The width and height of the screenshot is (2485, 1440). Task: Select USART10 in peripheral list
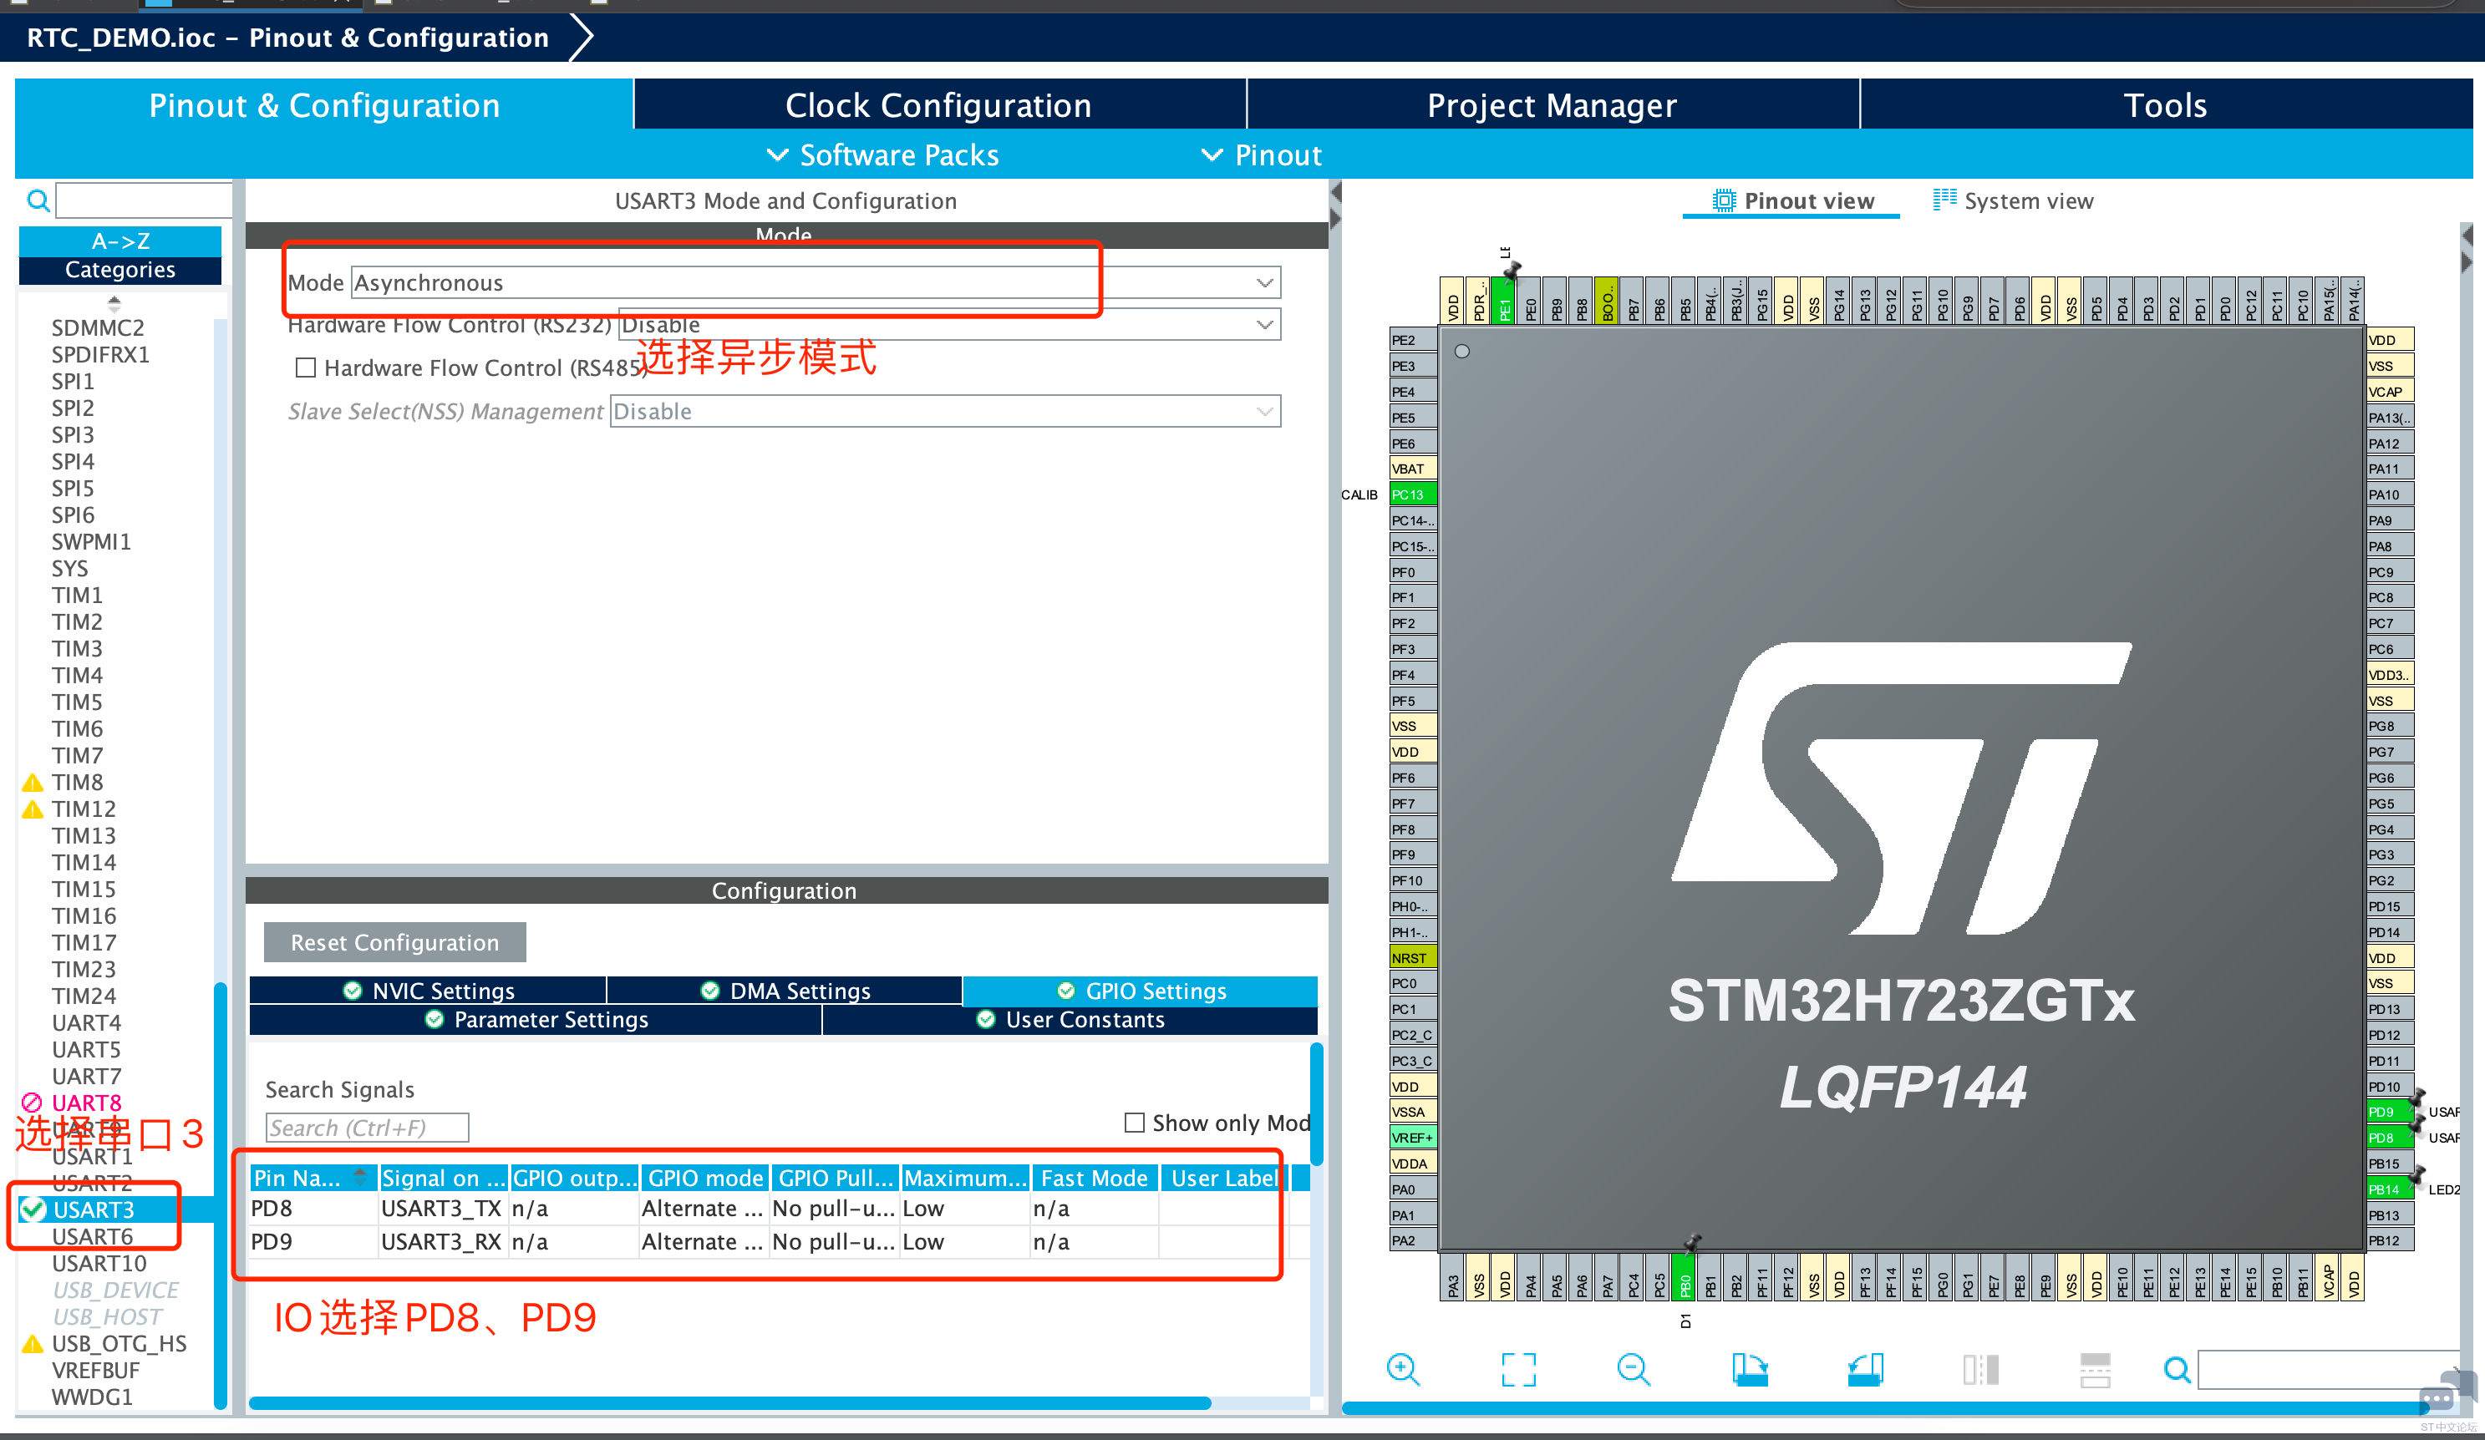99,1263
